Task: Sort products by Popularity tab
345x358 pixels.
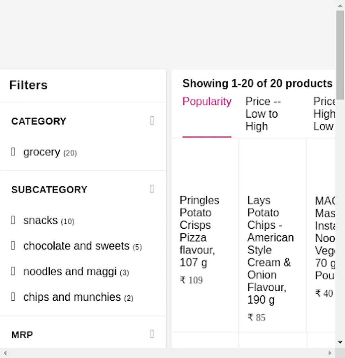Action: pyautogui.click(x=207, y=102)
